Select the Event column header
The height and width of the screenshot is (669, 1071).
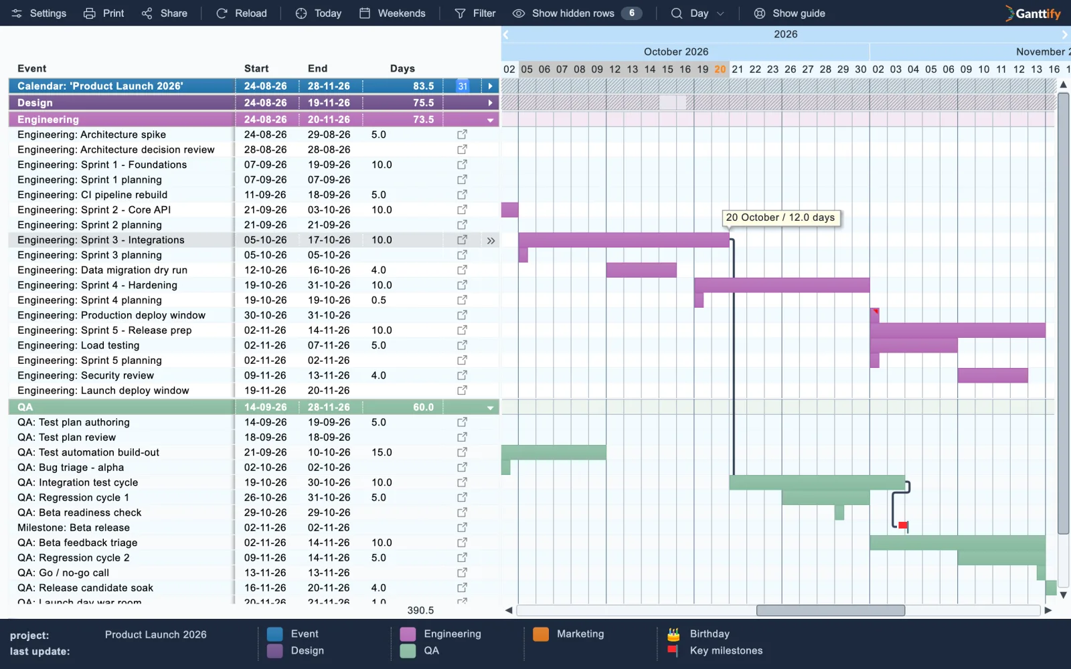32,68
